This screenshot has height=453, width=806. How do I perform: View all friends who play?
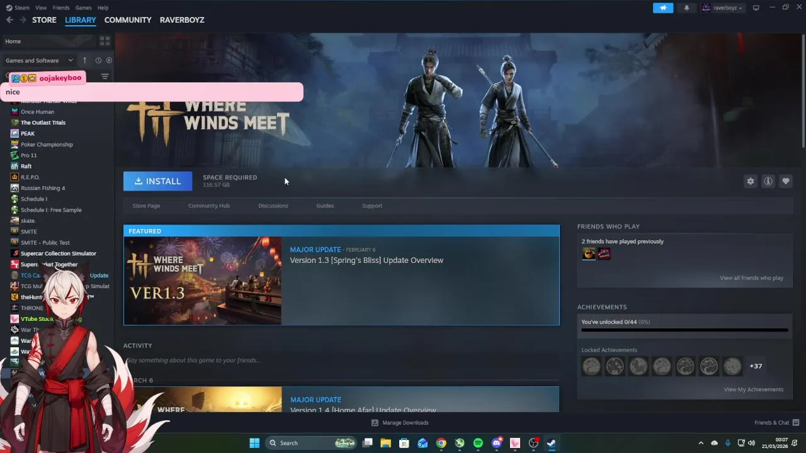pos(751,278)
